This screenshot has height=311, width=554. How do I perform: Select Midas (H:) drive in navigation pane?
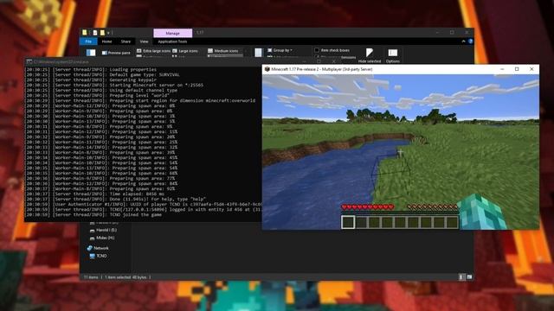click(102, 238)
